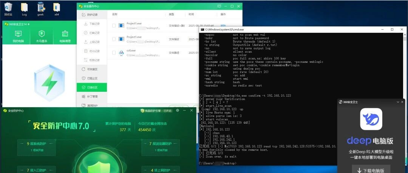Screen dimensions: 408x173
Task: Click the Deep whale app icon in popup
Action: tap(371, 119)
